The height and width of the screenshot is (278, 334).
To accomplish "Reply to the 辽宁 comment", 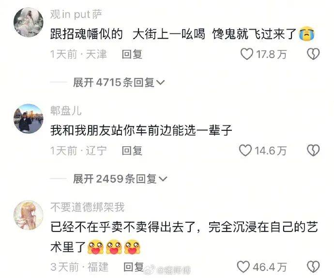I will [x=132, y=151].
